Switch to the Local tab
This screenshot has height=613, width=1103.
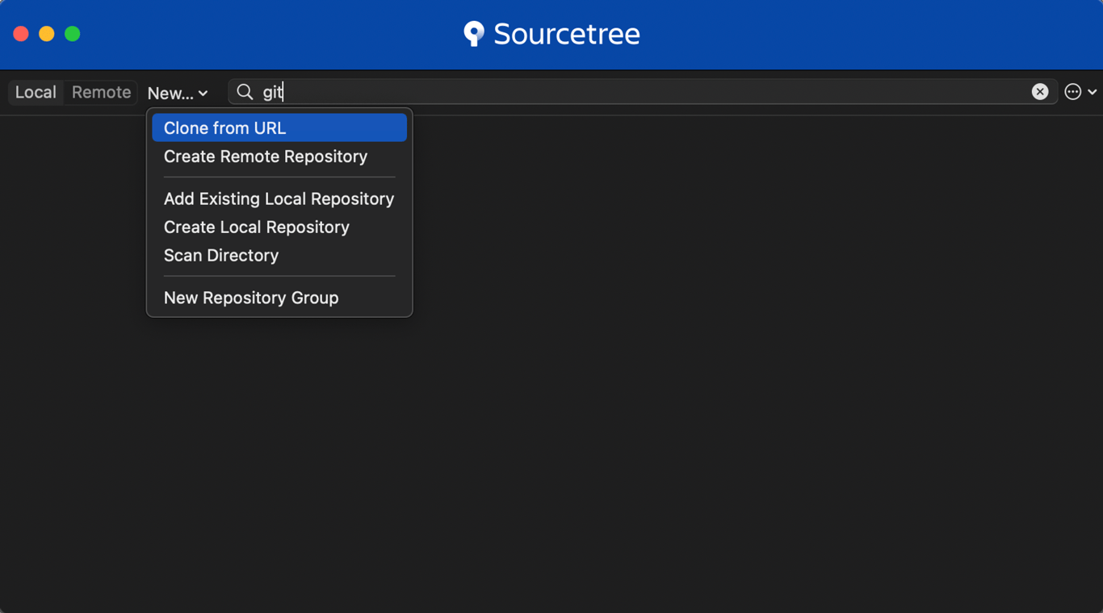[x=36, y=92]
